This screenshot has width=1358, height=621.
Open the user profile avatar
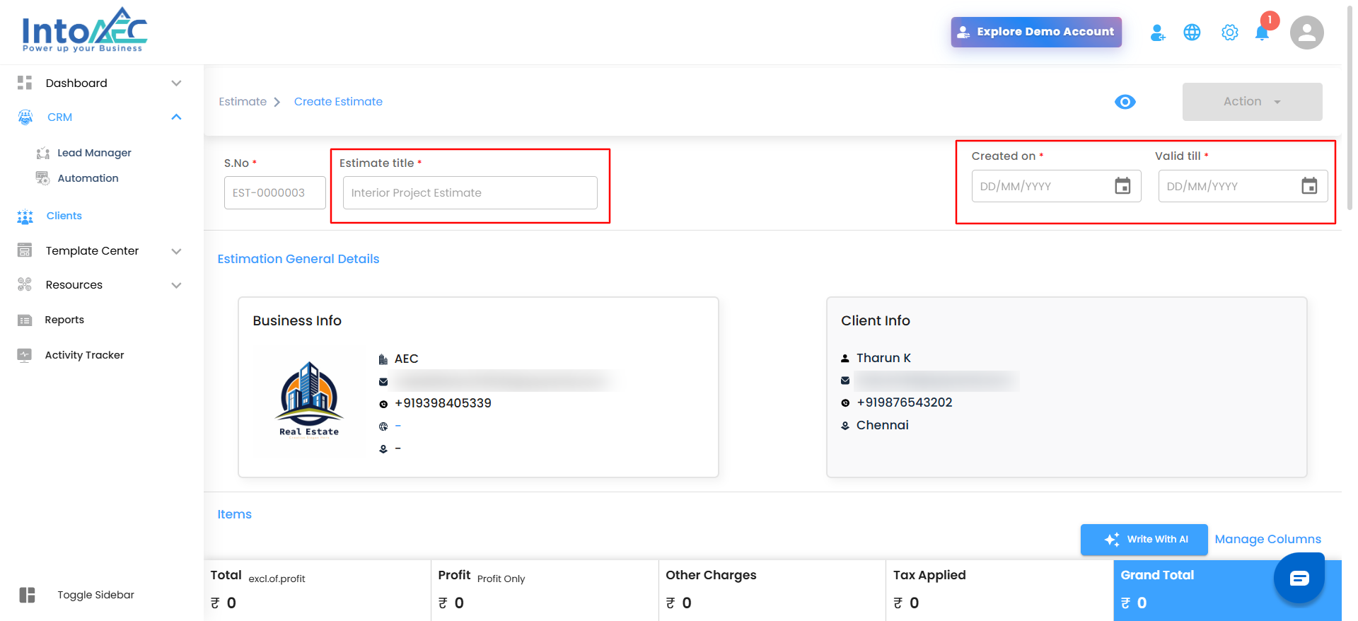pos(1306,33)
